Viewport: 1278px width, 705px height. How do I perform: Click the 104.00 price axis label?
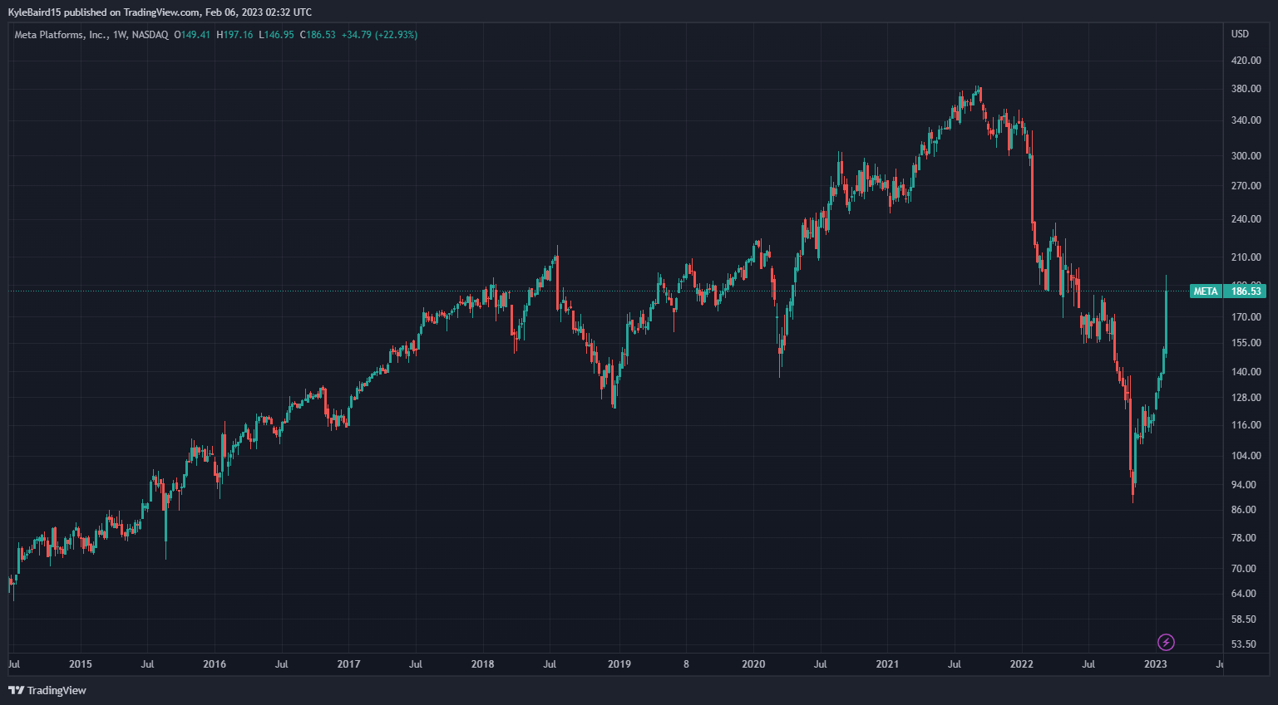[1246, 456]
